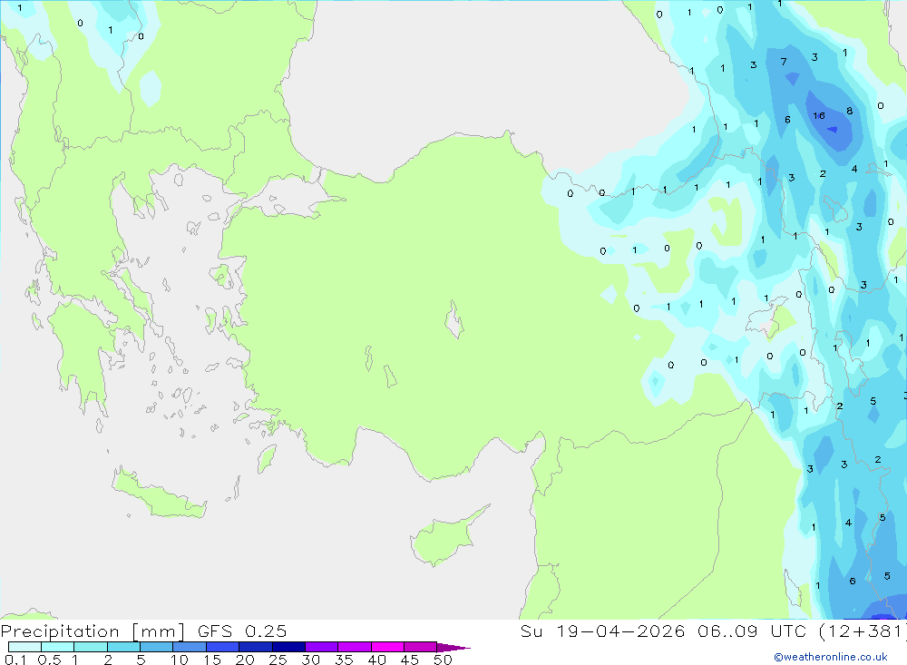This screenshot has height=665, width=907.
Task: Click the above-50 mm legend arrow tip
Action: [453, 647]
